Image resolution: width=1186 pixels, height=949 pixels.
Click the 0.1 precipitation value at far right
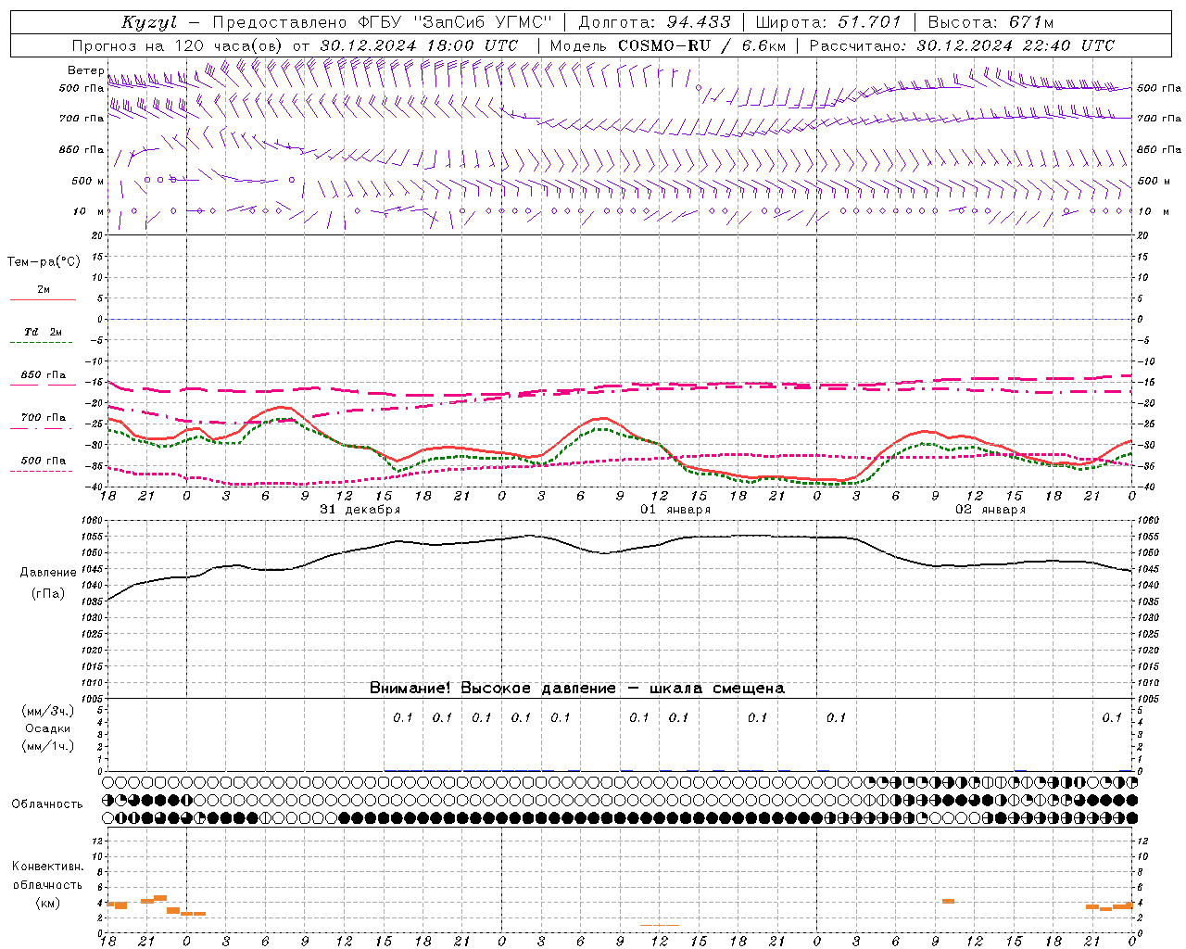[x=1112, y=717]
